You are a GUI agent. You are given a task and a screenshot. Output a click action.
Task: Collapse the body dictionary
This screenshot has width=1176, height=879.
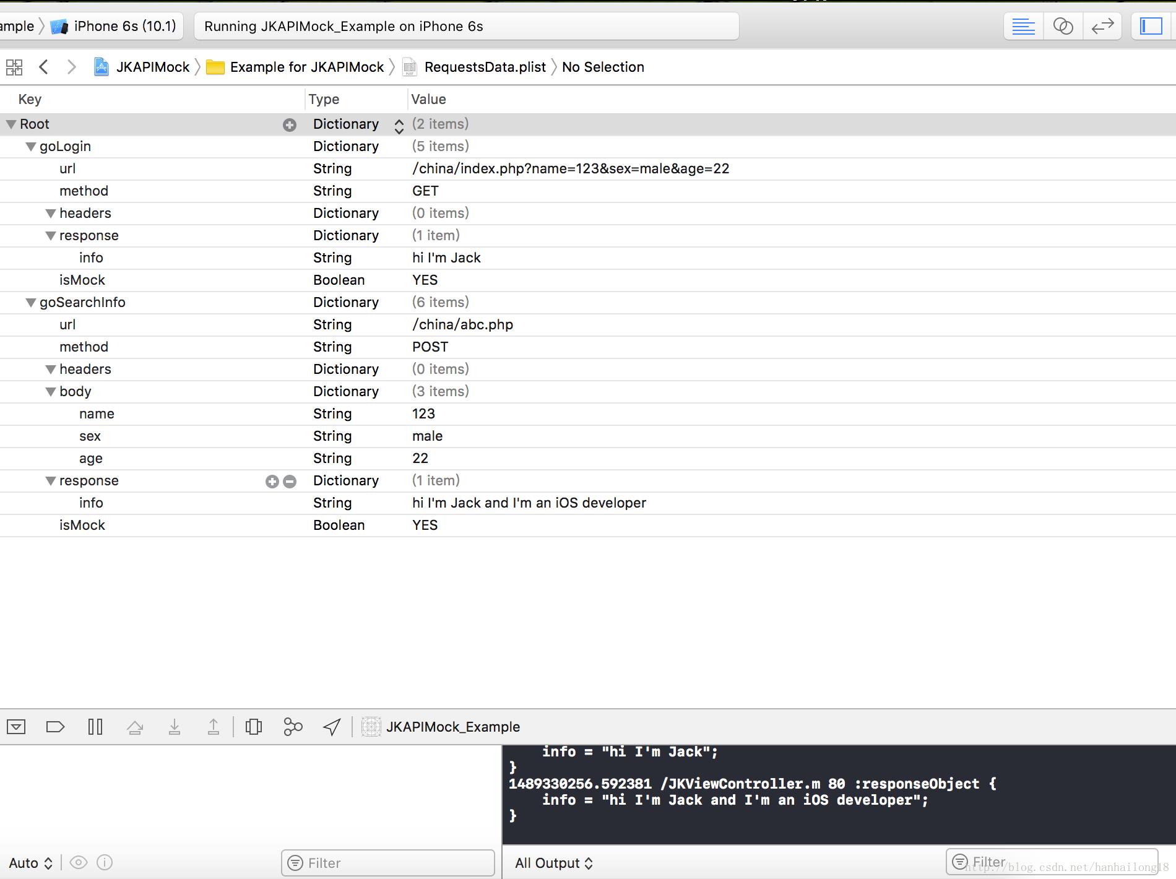coord(51,392)
